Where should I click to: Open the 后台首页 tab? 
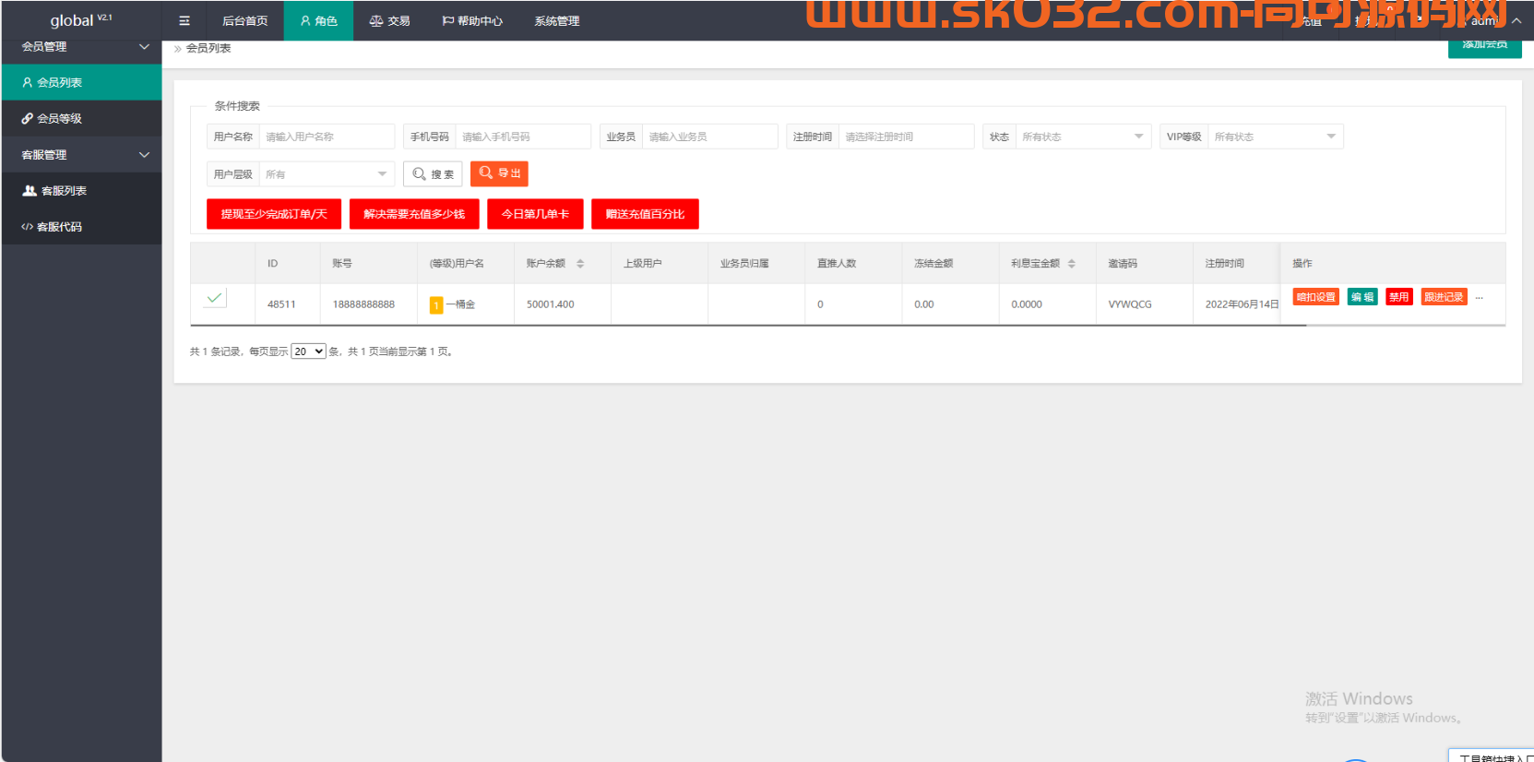(x=244, y=20)
